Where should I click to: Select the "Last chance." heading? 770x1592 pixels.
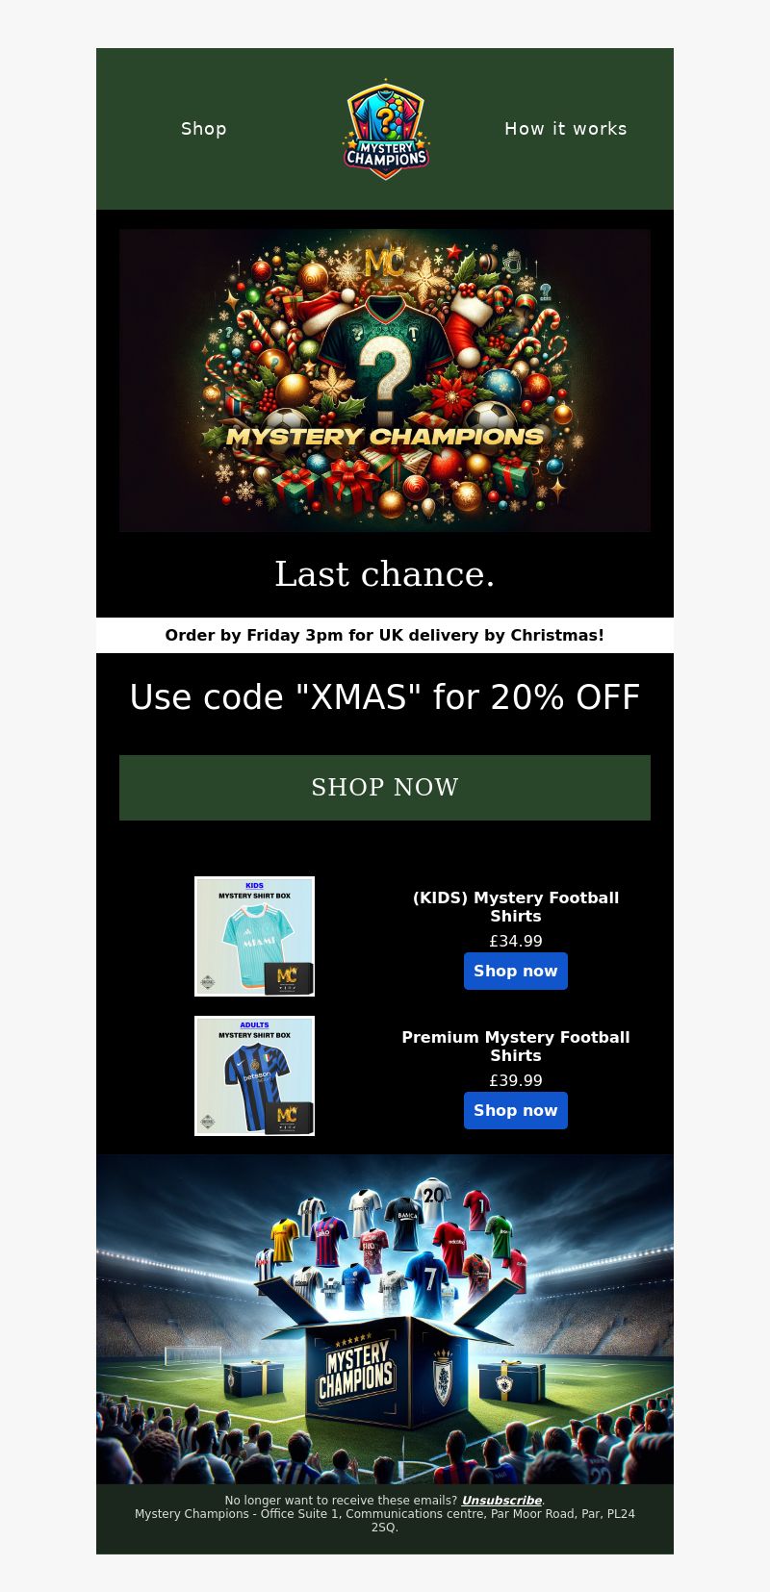pos(385,574)
